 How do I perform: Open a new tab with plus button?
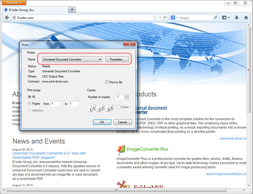pyautogui.click(x=72, y=10)
